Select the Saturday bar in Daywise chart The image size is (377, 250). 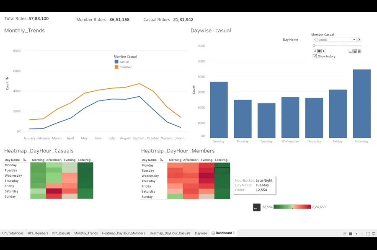tap(362, 103)
